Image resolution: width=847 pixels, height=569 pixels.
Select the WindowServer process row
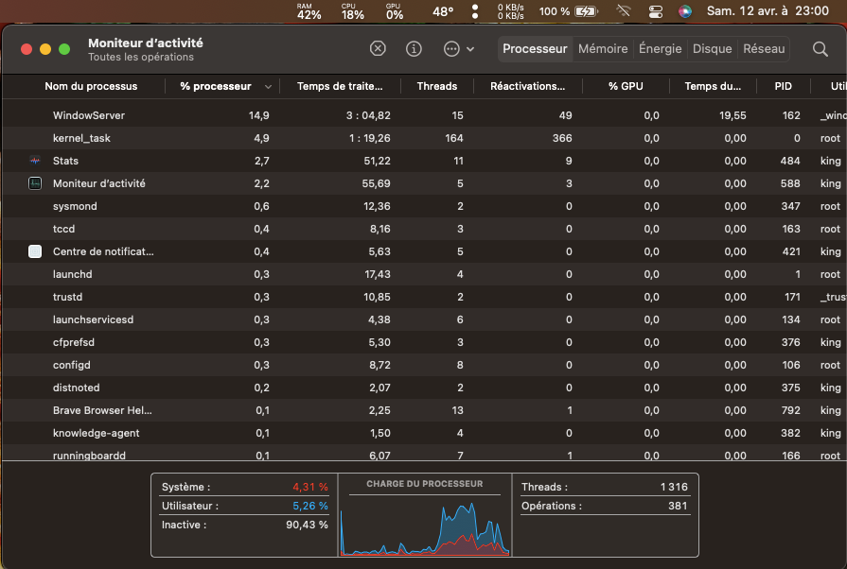[89, 115]
